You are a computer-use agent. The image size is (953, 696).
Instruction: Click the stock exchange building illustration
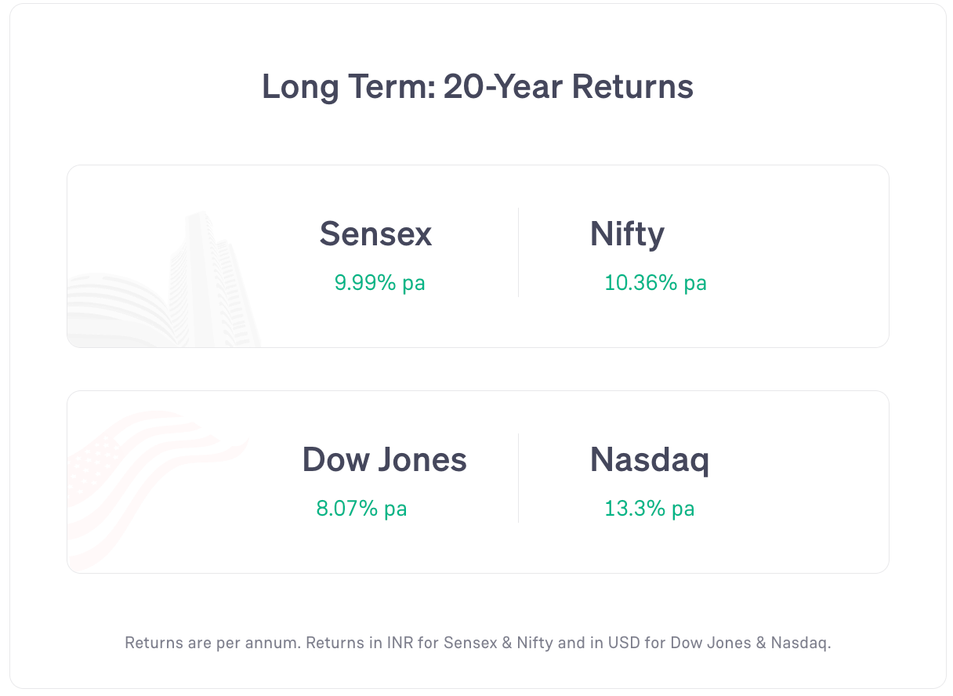[x=163, y=281]
